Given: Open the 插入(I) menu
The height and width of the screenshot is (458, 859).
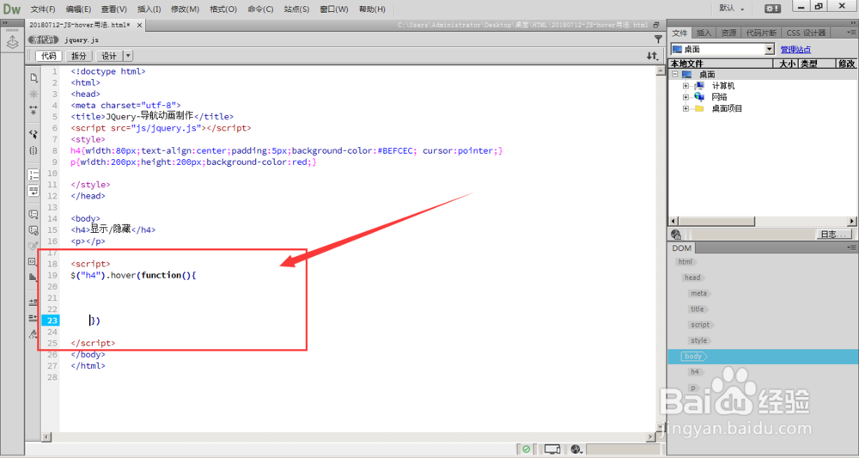Looking at the screenshot, I should pyautogui.click(x=149, y=9).
